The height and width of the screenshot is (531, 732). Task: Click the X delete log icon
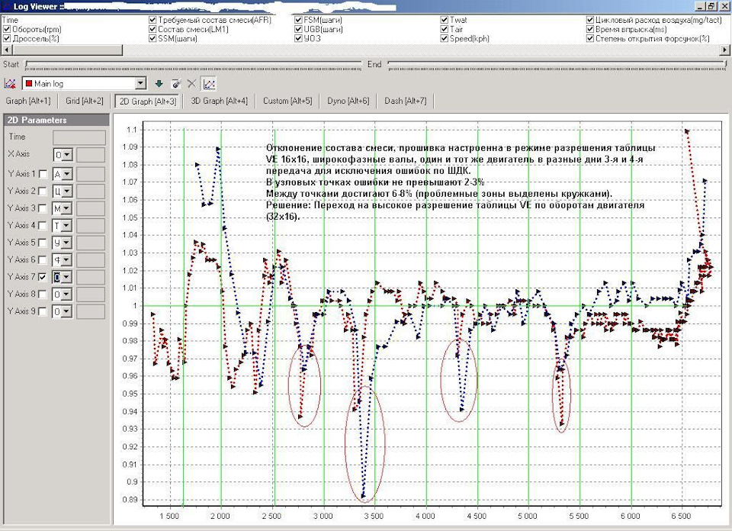(192, 83)
